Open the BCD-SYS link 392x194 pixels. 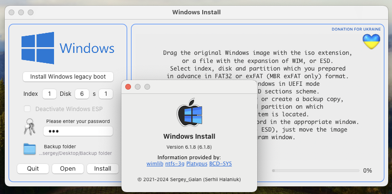(x=220, y=164)
